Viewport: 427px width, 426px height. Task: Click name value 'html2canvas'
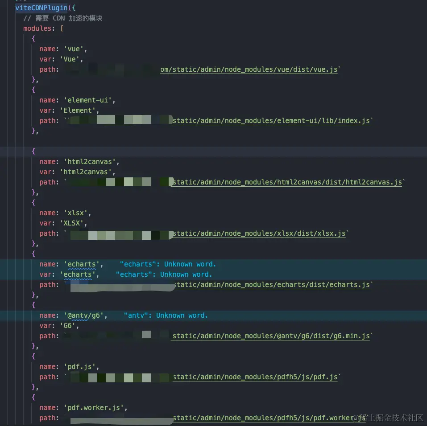pyautogui.click(x=90, y=162)
